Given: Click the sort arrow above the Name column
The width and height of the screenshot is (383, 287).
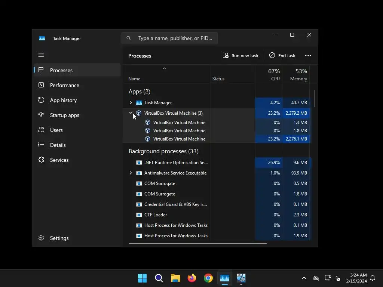Looking at the screenshot, I should (165, 69).
